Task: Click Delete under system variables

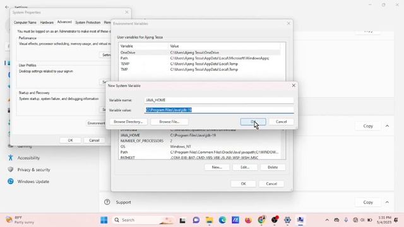Action: click(273, 167)
